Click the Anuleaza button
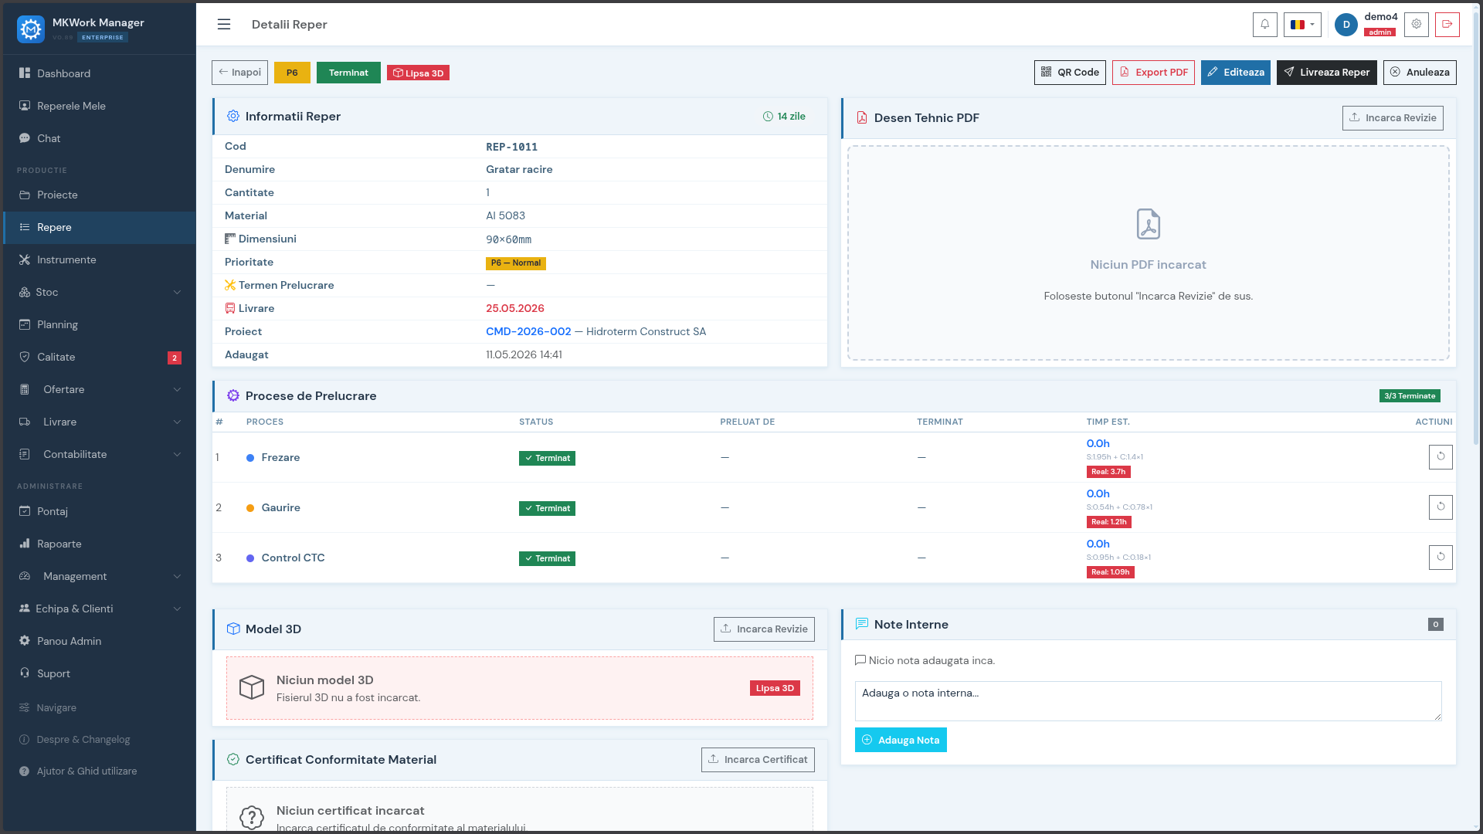Image resolution: width=1483 pixels, height=834 pixels. (x=1420, y=73)
